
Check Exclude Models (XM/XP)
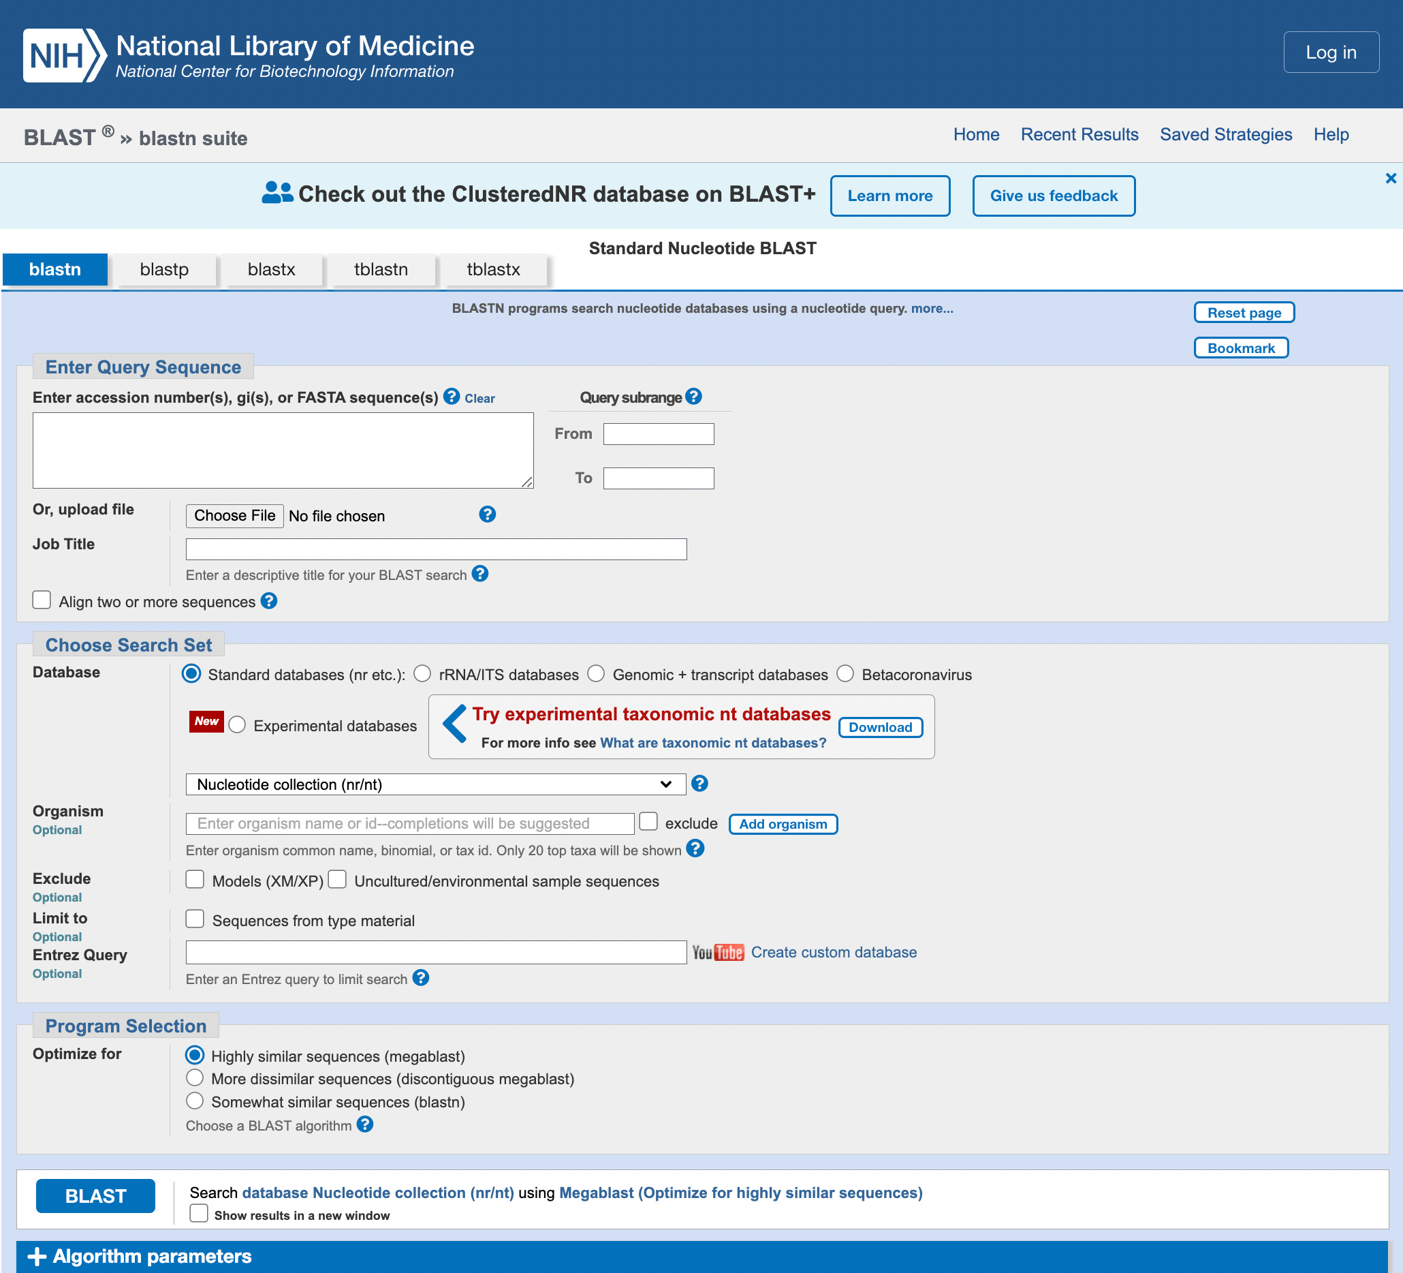(x=195, y=879)
